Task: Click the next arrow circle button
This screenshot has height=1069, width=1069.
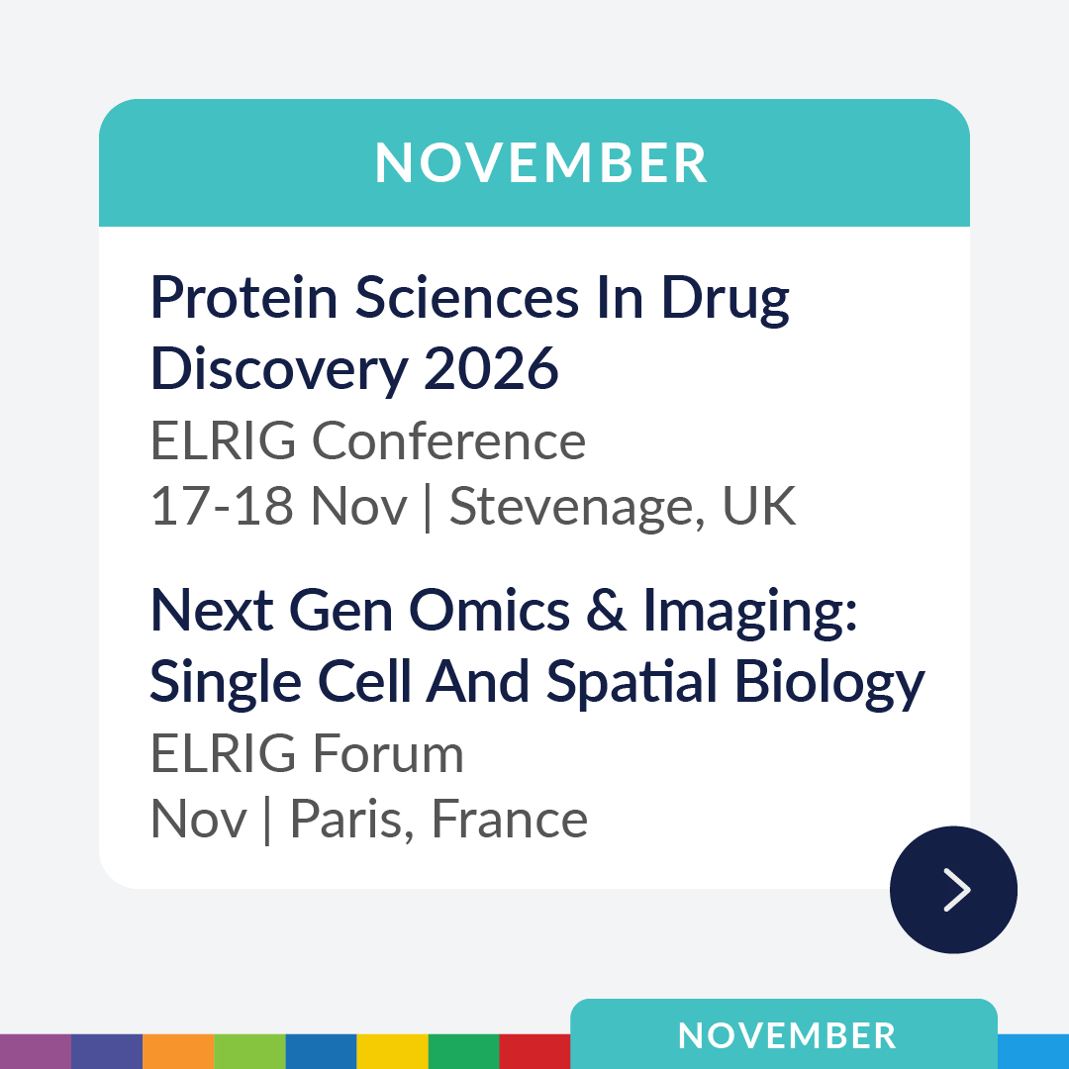Action: 953,889
